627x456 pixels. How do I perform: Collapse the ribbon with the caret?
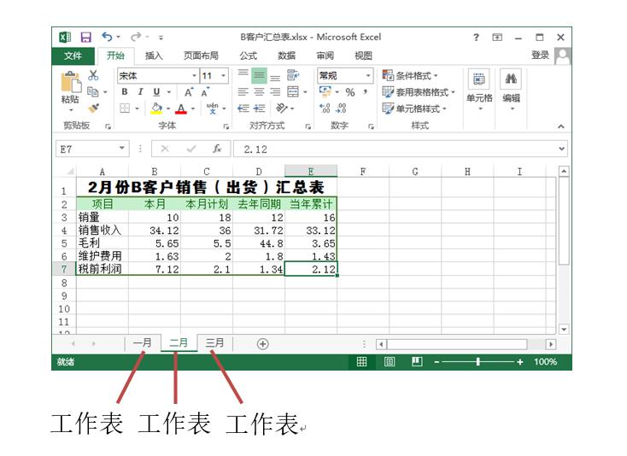click(x=561, y=126)
